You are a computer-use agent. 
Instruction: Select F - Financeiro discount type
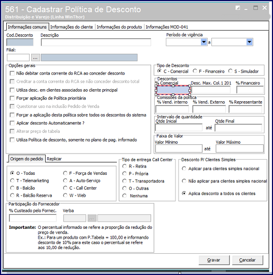195,71
